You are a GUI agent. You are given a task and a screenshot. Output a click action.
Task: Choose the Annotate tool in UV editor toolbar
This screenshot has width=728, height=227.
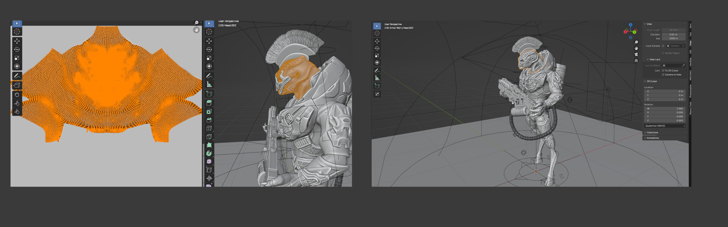coord(17,76)
